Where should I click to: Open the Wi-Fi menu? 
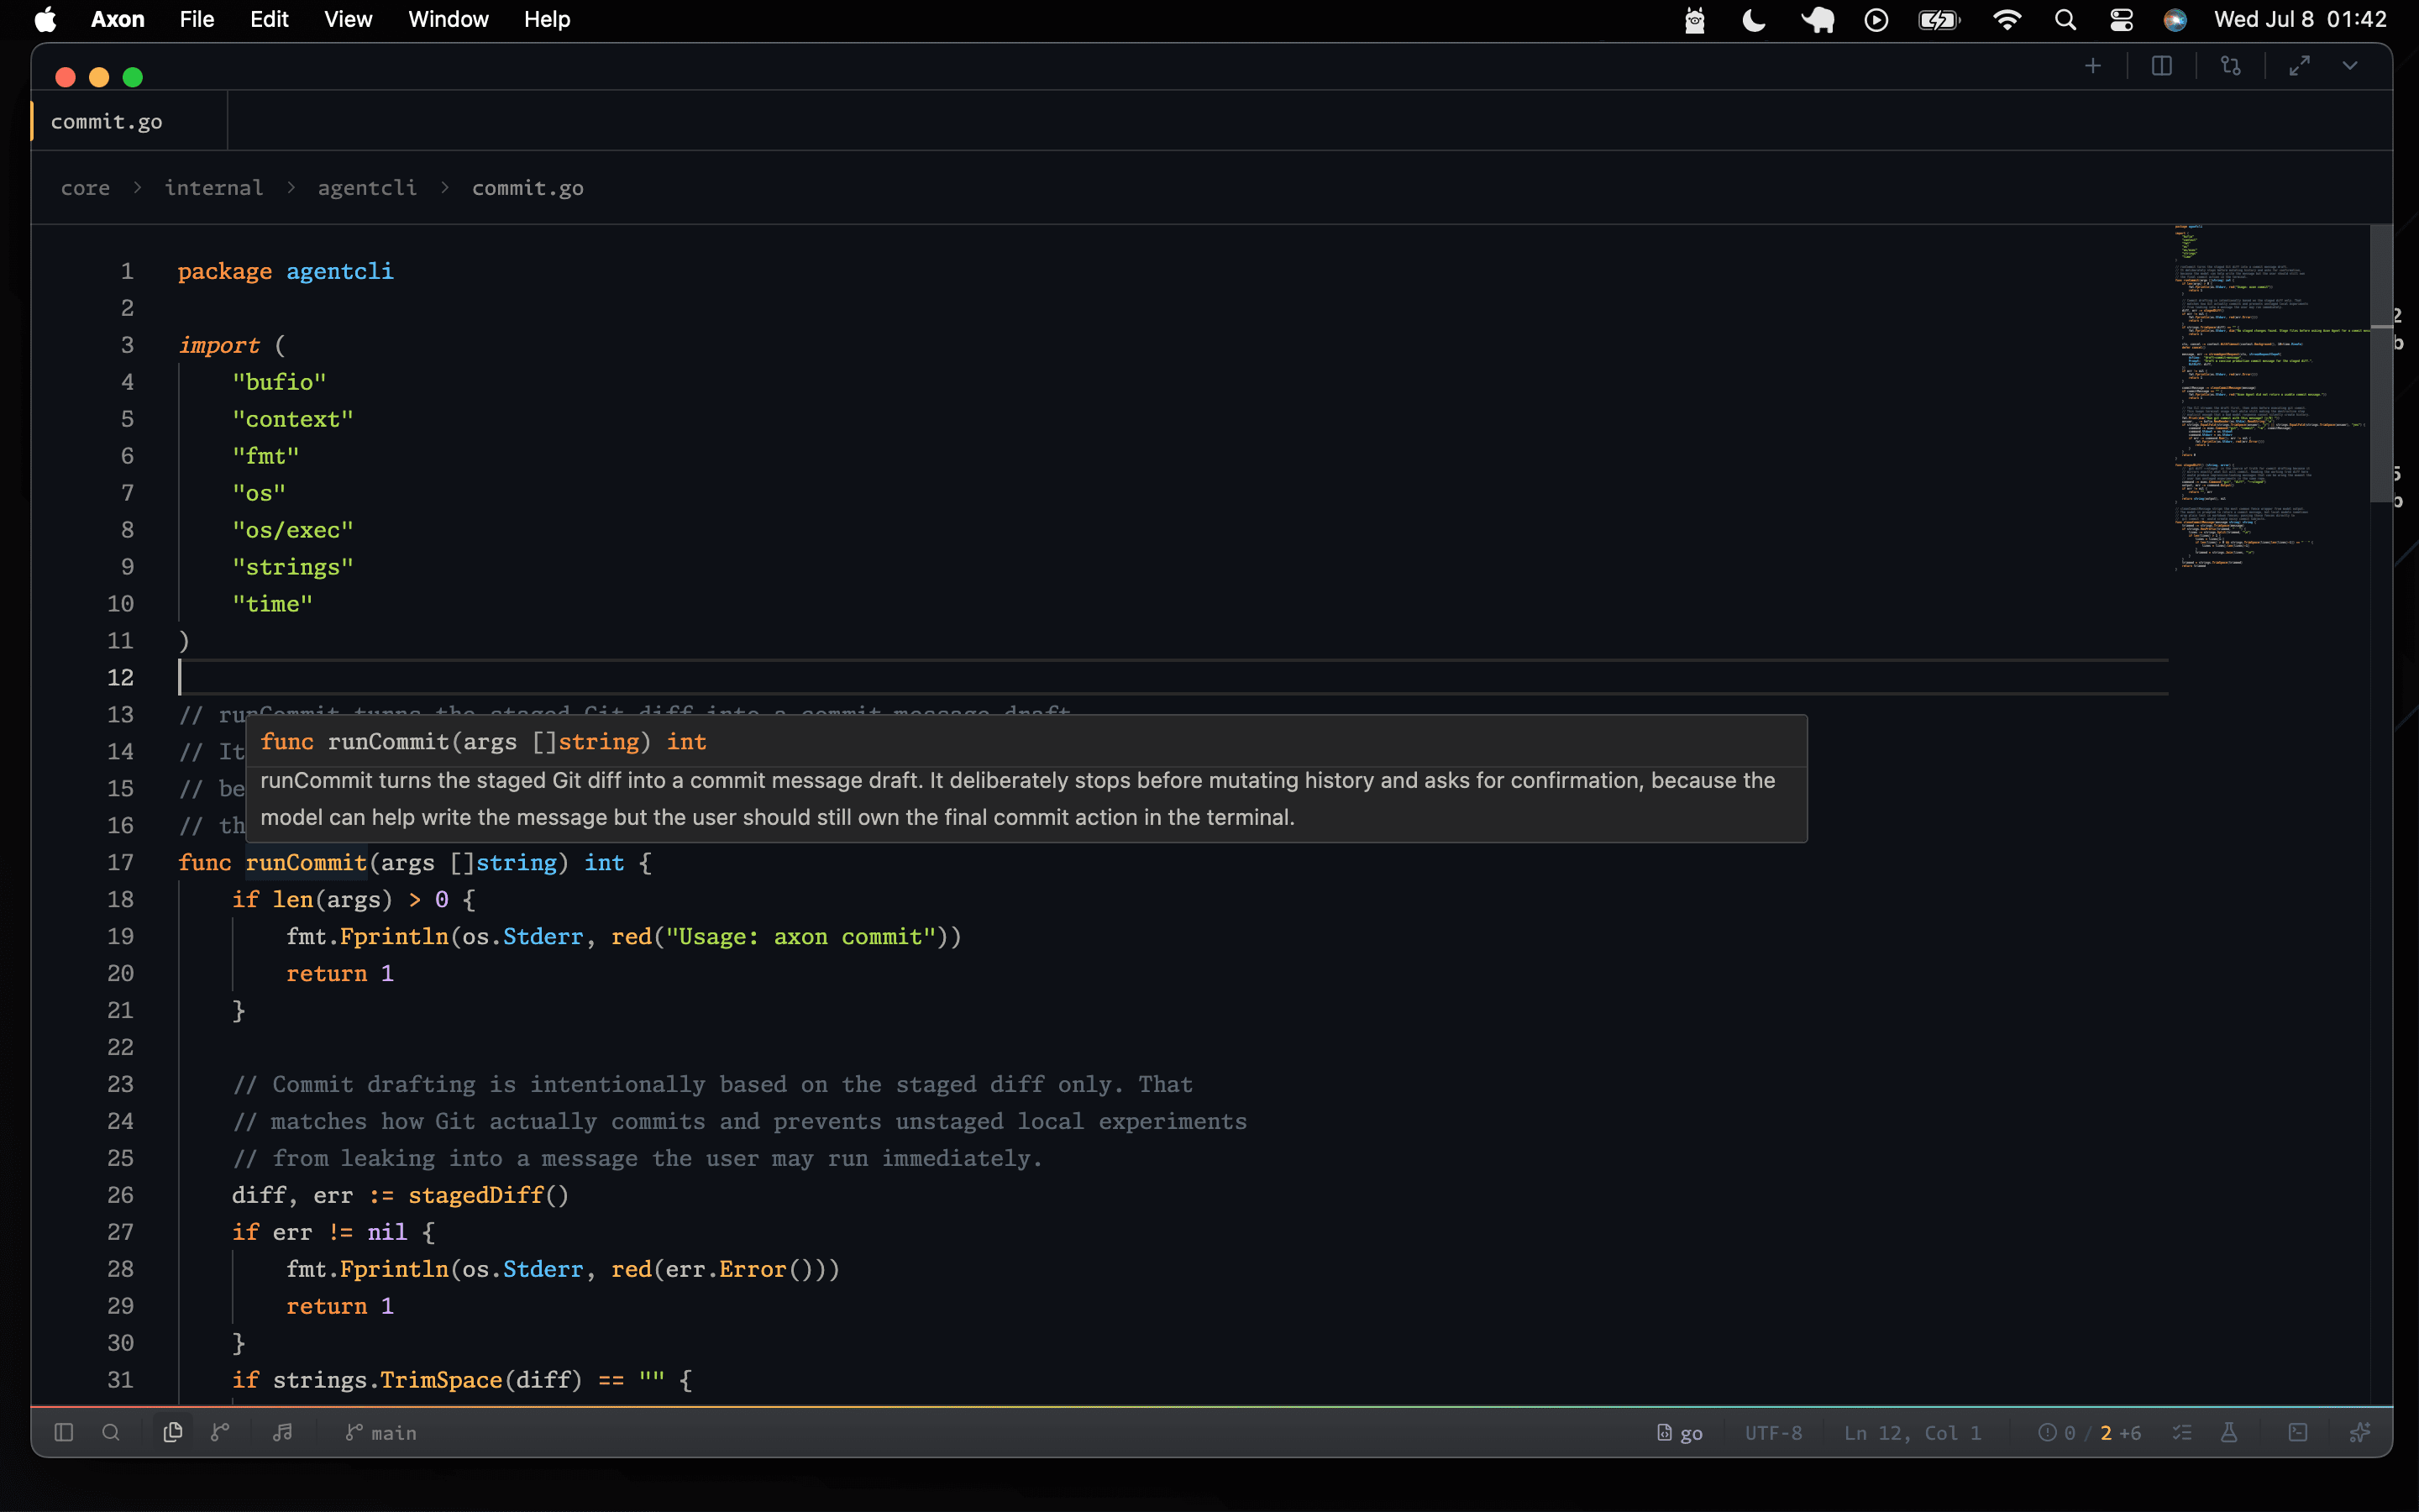[2007, 20]
